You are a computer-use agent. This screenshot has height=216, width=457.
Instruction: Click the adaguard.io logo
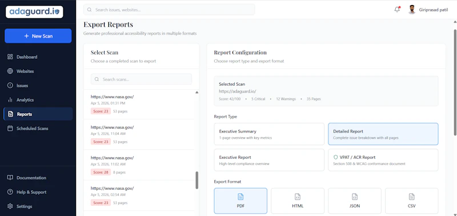point(34,11)
